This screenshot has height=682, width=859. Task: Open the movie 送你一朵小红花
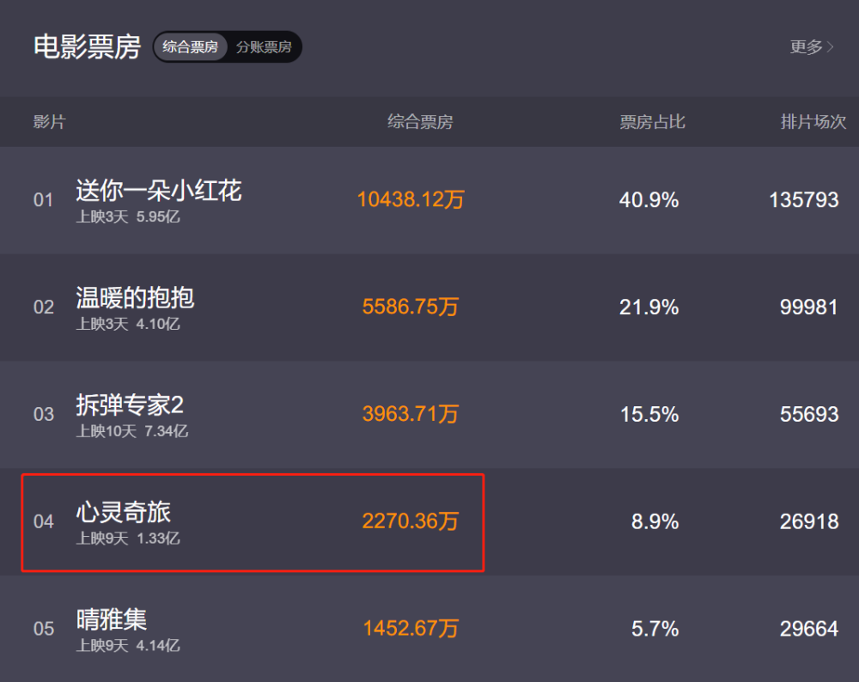point(159,191)
